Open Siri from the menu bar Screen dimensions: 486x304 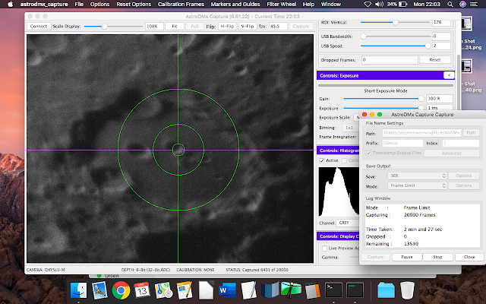tap(462, 4)
